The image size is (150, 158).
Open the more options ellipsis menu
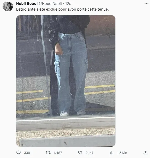click(146, 4)
